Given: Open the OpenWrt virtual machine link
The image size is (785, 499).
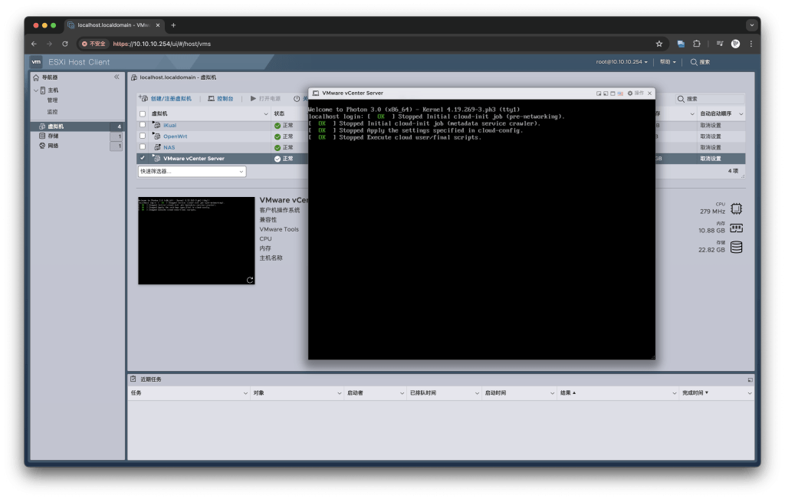Looking at the screenshot, I should 176,136.
